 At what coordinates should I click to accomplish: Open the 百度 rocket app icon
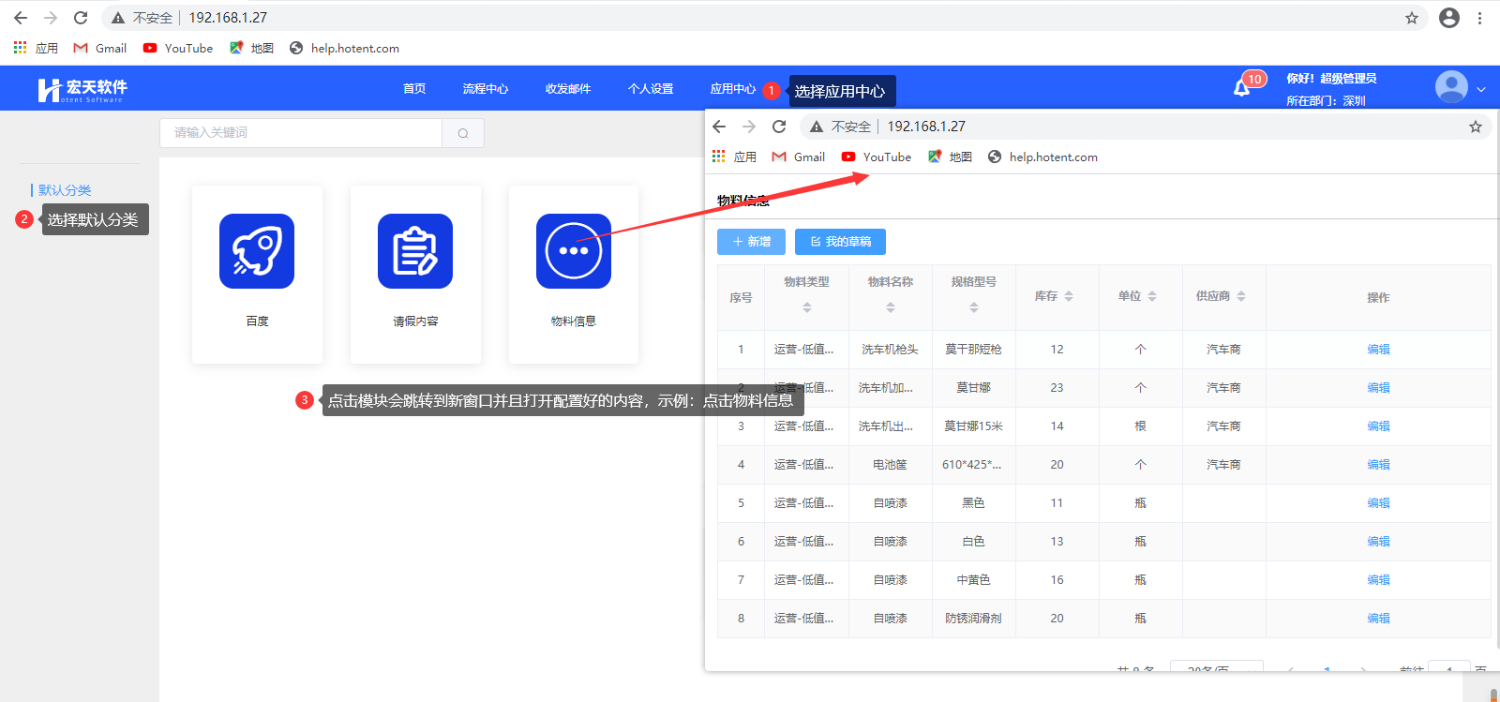coord(256,251)
